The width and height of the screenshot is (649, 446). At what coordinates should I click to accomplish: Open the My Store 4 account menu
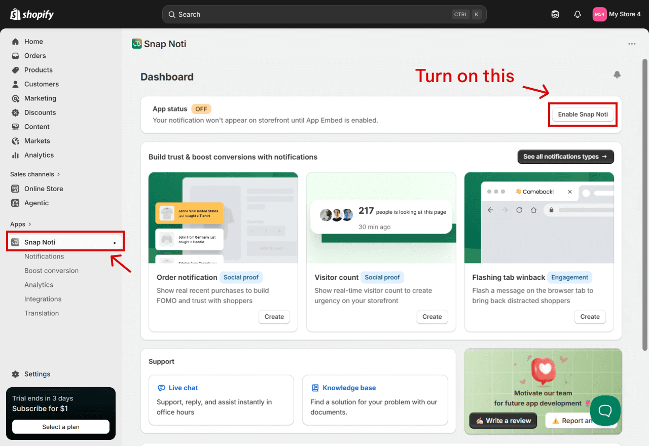pyautogui.click(x=617, y=14)
